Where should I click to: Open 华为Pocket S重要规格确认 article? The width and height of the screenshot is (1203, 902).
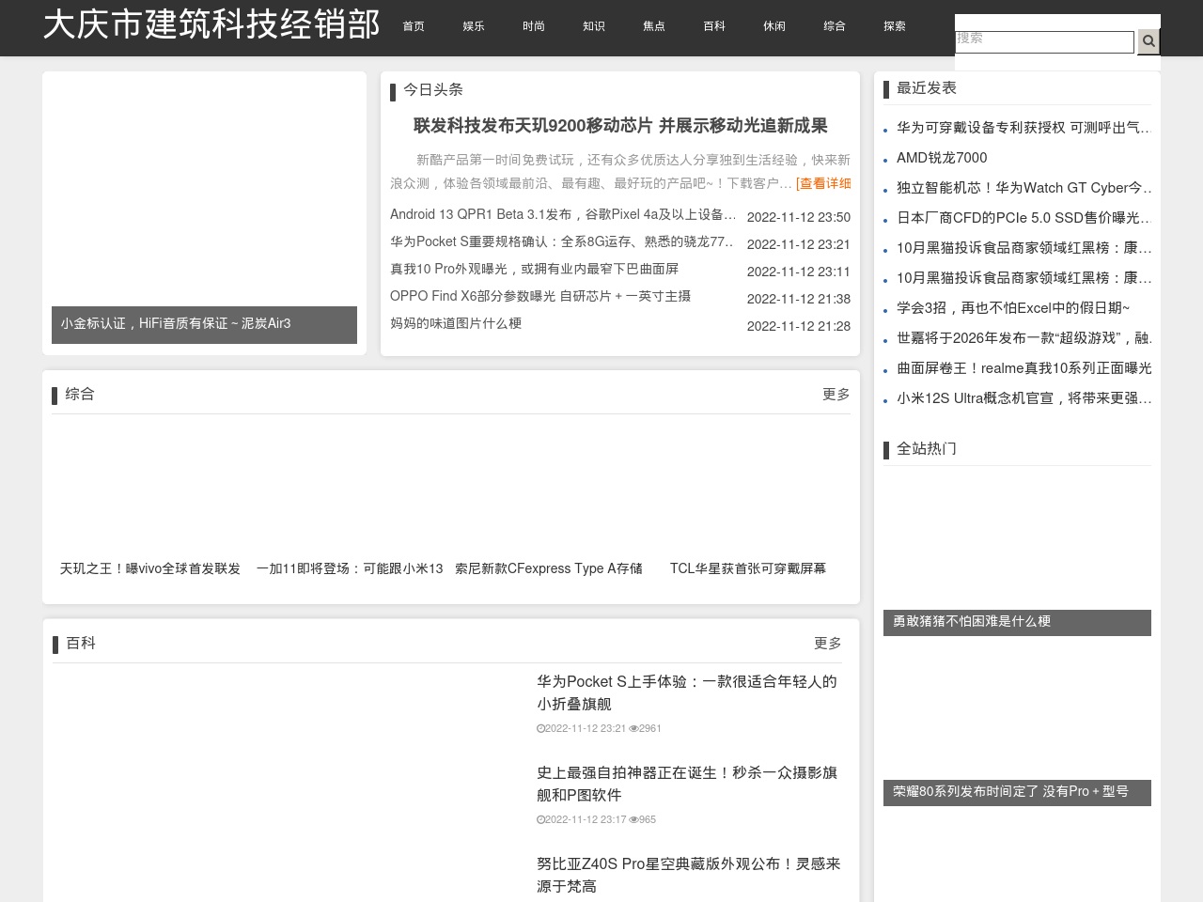563,242
